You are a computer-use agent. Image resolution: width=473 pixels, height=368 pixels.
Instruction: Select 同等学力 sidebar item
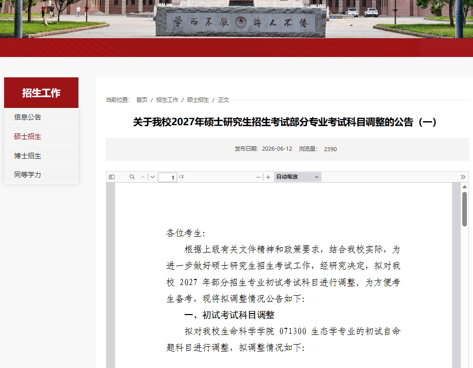coord(41,175)
